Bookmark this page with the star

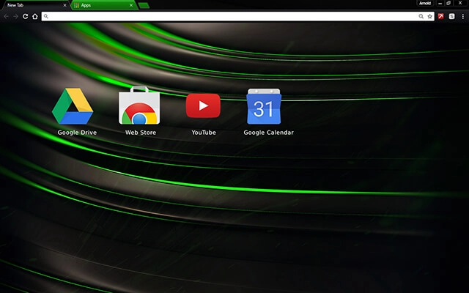click(x=430, y=16)
